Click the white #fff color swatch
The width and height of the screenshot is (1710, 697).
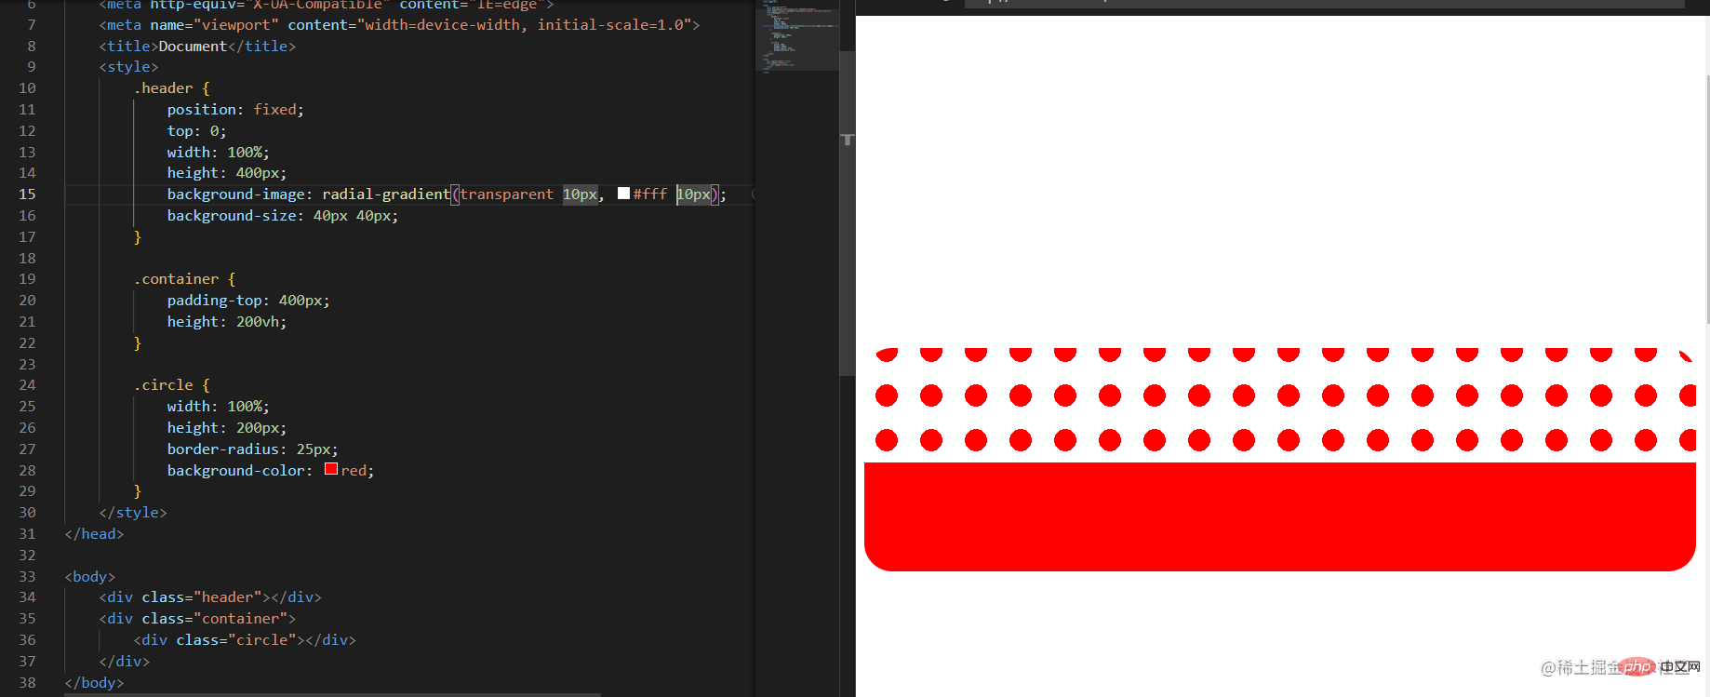[623, 194]
